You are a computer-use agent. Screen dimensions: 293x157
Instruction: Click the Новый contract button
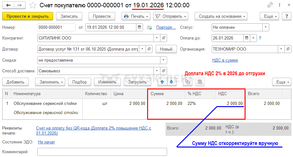[166, 49]
